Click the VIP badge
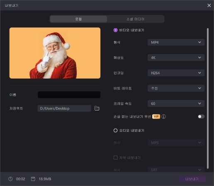This screenshot has width=214, height=186. [156, 117]
